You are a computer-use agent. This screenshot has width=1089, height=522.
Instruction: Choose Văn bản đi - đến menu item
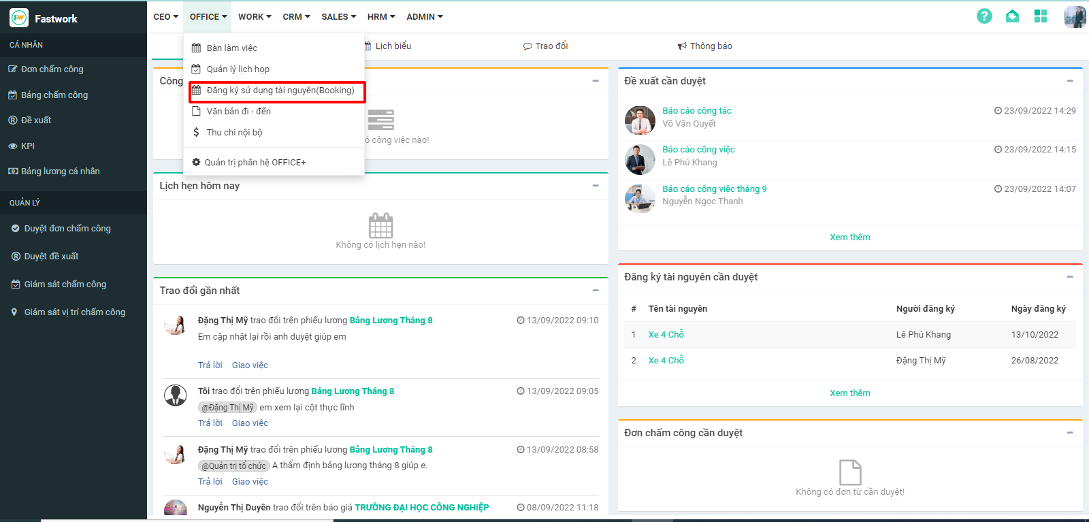click(238, 112)
